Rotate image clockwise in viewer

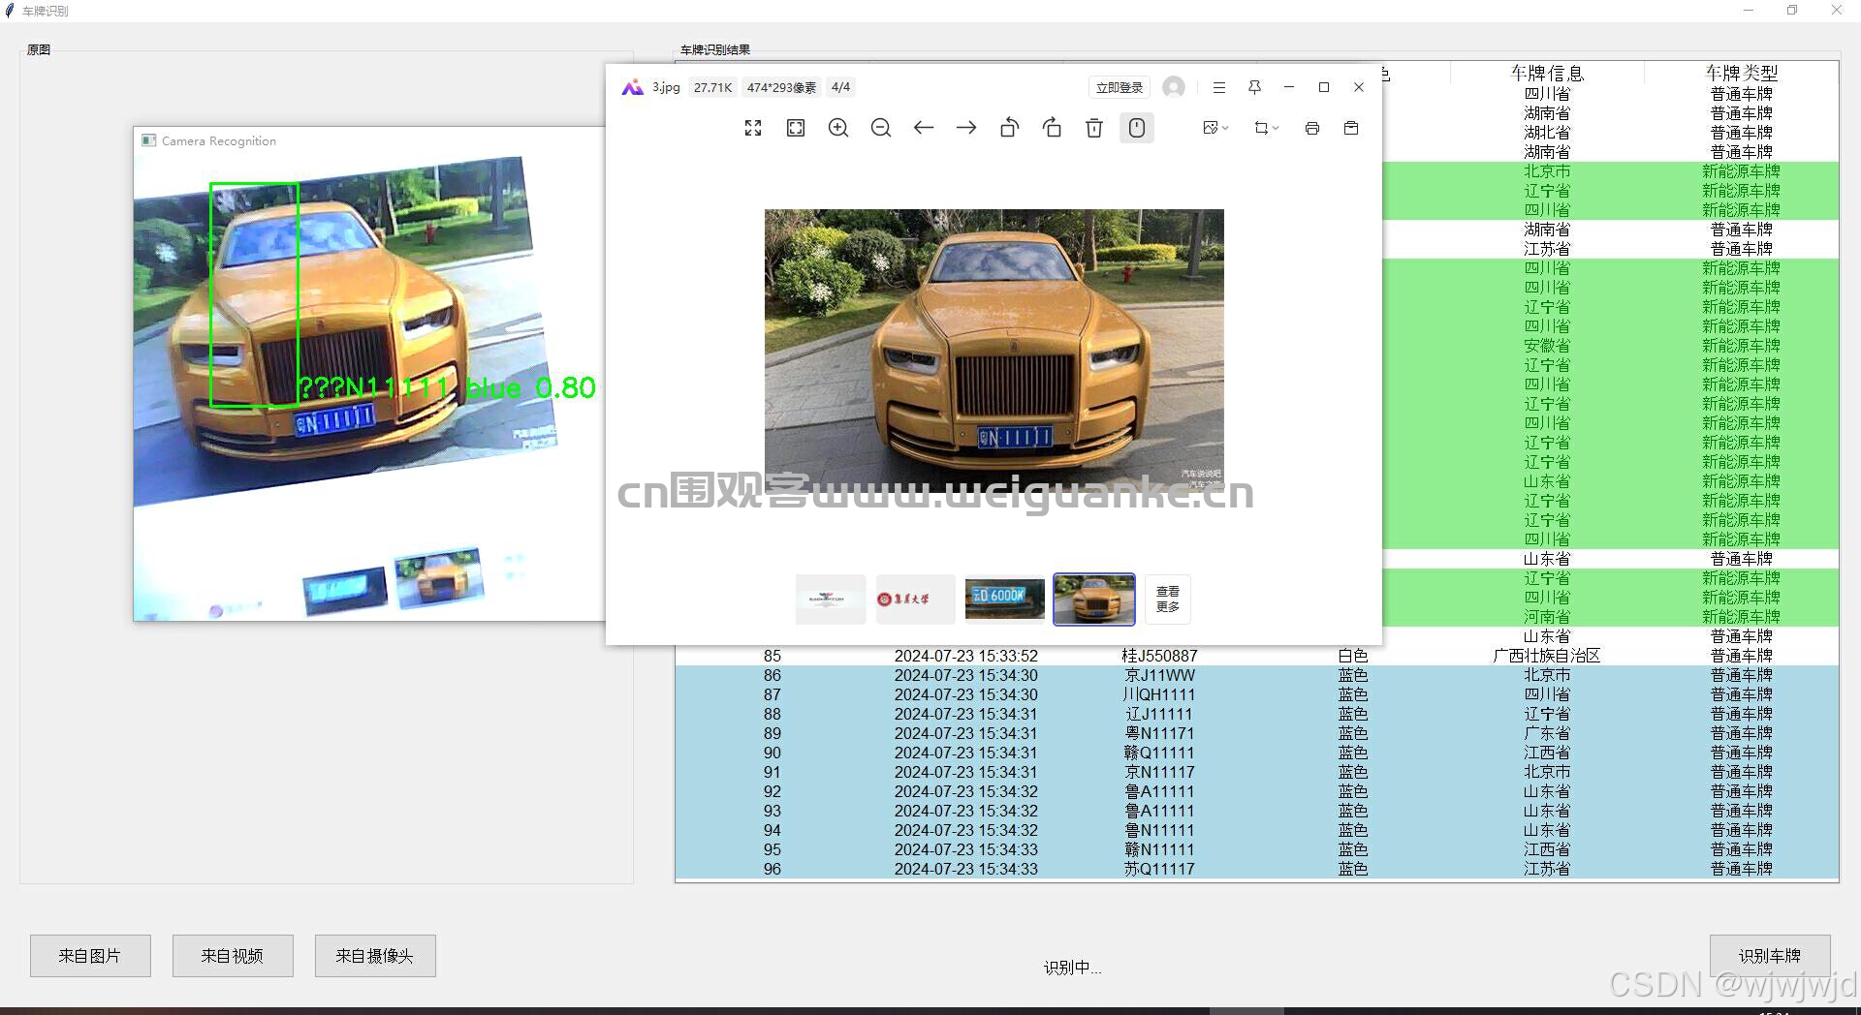coord(1052,128)
